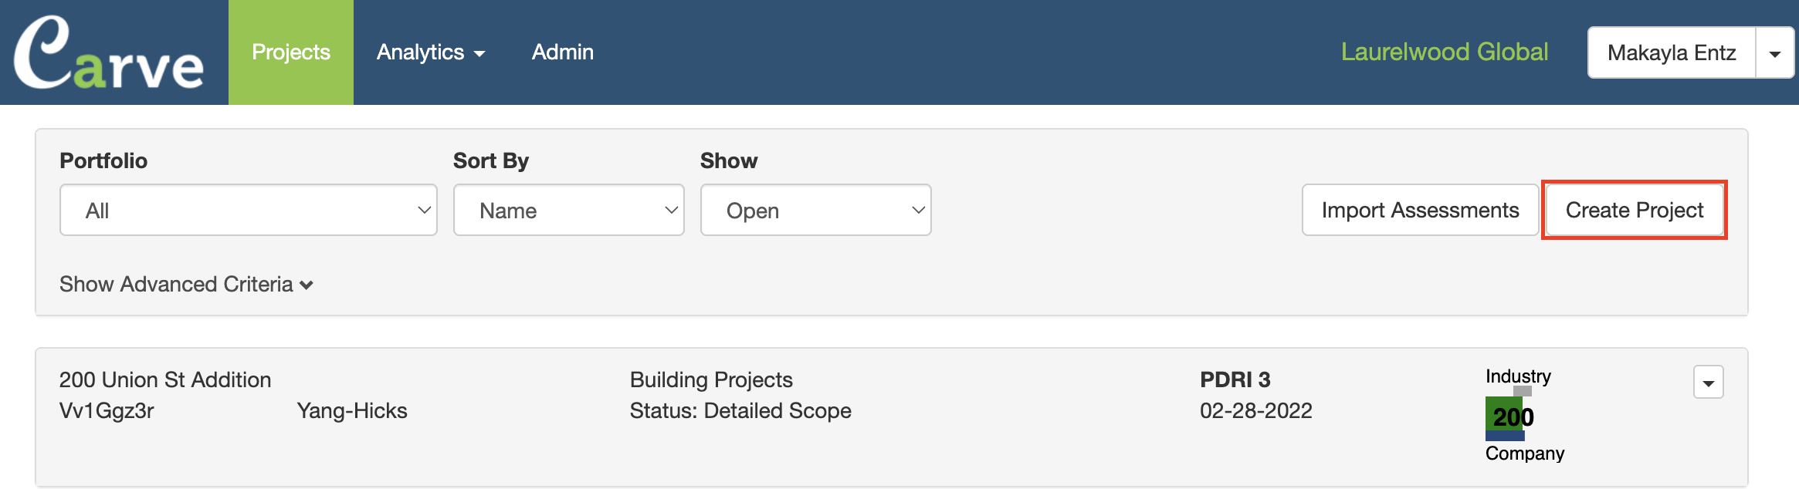
Task: Click the Yang-Hicks company name
Action: (x=352, y=410)
